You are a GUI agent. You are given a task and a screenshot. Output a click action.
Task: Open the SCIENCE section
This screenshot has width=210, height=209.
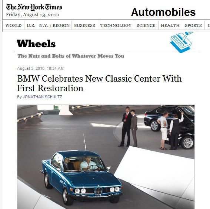146,25
